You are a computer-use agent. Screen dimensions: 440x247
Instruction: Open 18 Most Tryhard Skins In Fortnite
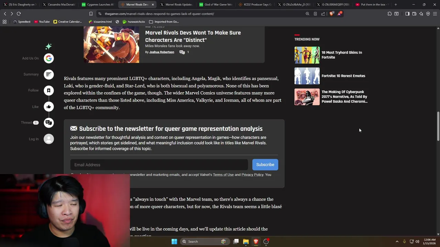click(342, 55)
